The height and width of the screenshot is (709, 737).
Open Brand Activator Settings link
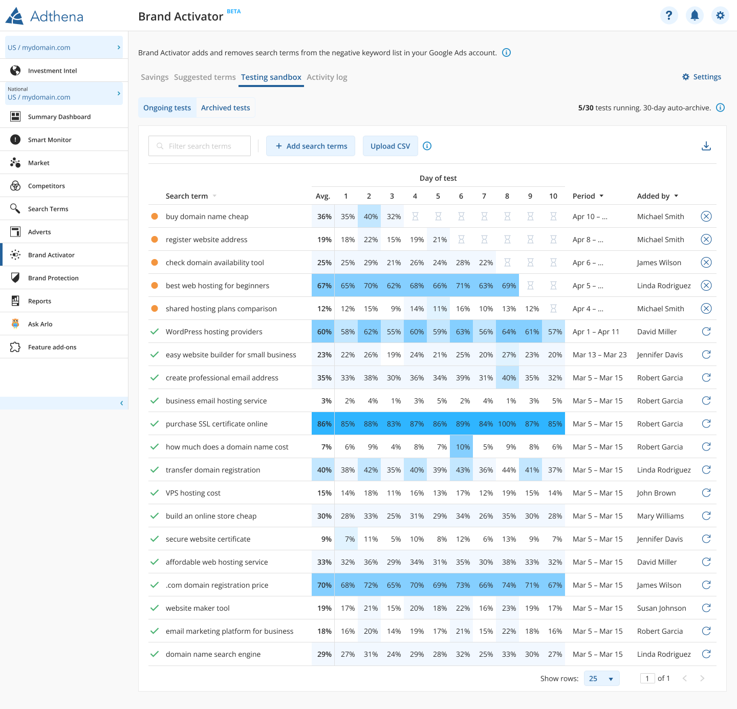pos(702,77)
